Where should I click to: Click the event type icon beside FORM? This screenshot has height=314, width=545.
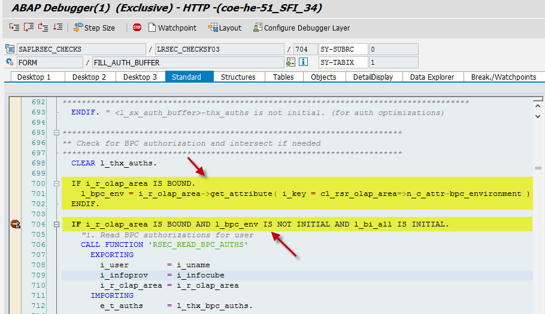click(10, 62)
